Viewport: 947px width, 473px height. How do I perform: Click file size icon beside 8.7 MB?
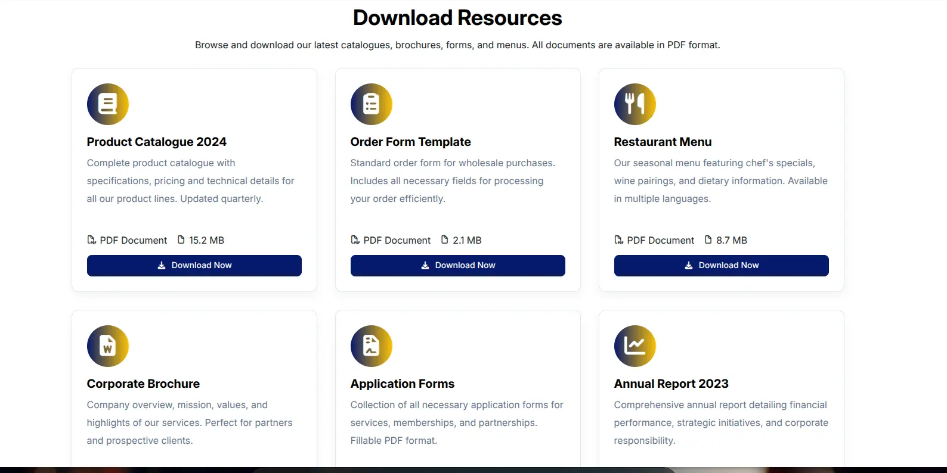708,239
